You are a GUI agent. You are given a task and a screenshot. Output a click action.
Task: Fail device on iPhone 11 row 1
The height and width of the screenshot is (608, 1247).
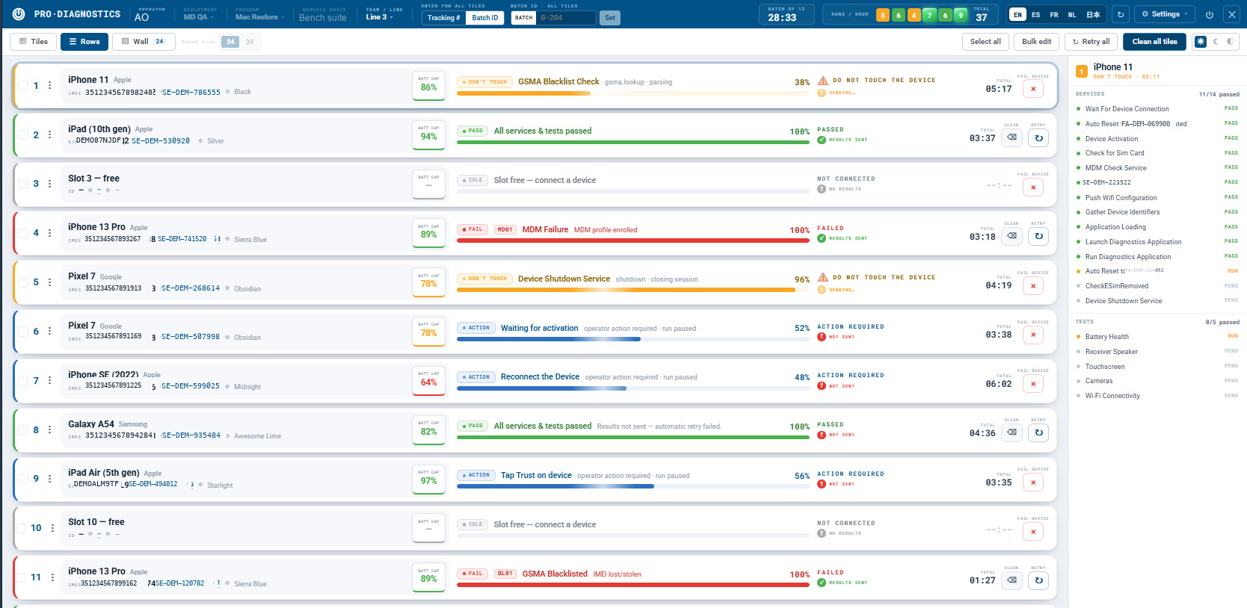(1033, 89)
